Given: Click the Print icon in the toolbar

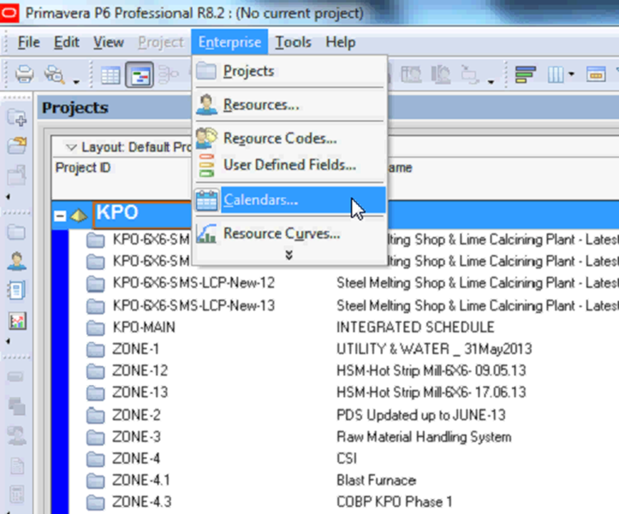Looking at the screenshot, I should [x=24, y=74].
